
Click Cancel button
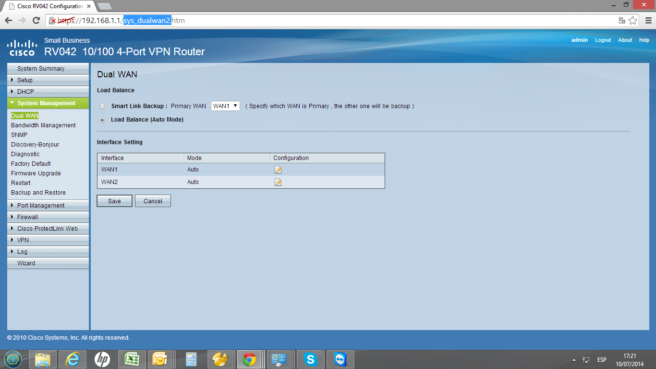click(x=153, y=201)
